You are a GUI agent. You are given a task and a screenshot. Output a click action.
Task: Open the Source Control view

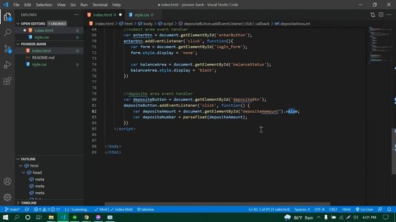point(7,49)
